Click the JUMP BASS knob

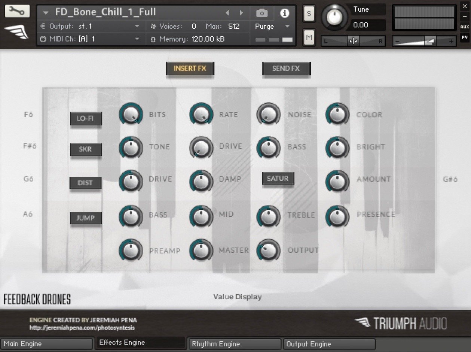coord(131,216)
